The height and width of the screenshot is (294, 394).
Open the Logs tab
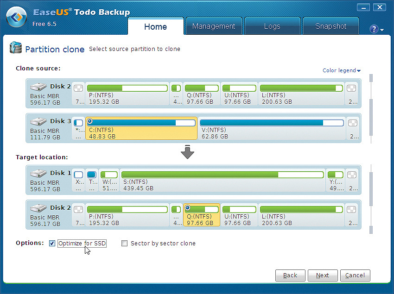[272, 26]
